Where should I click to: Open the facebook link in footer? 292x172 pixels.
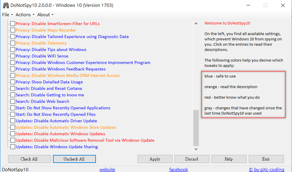(x=178, y=169)
